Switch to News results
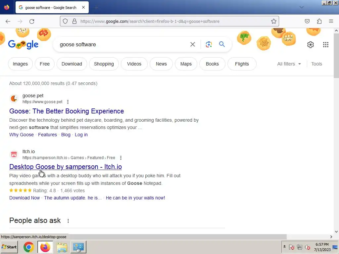Image resolution: width=339 pixels, height=254 pixels. coord(161,64)
